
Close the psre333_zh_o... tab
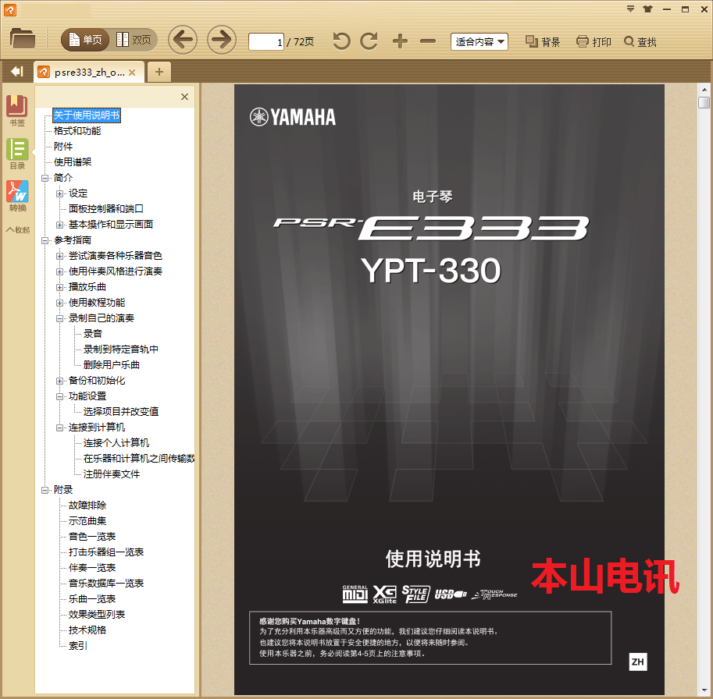coord(132,73)
